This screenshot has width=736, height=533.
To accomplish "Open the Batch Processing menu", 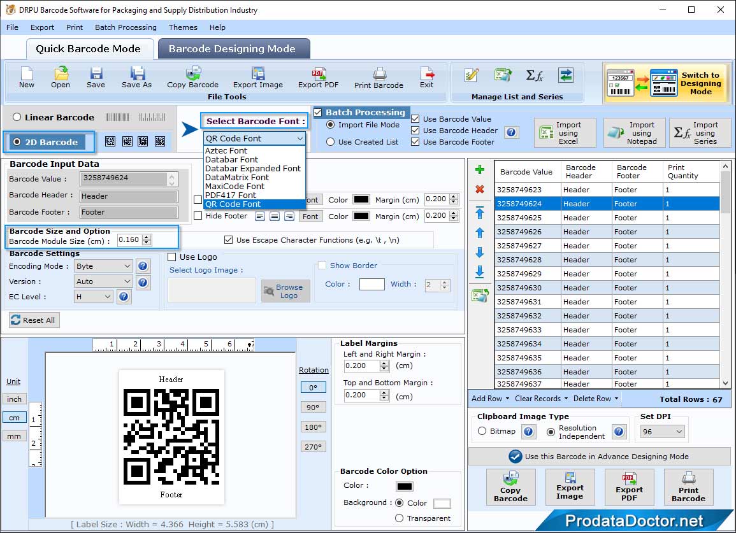I will (126, 27).
